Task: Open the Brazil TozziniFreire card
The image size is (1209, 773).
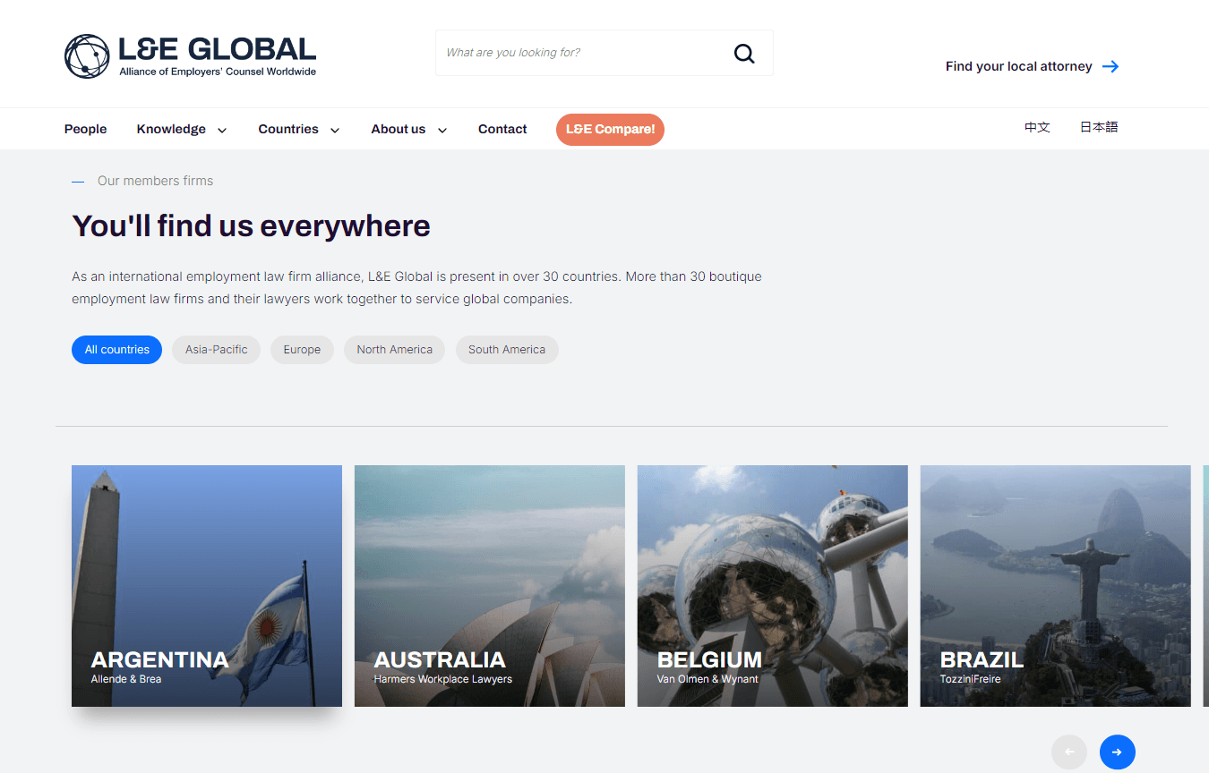Action: (1056, 586)
